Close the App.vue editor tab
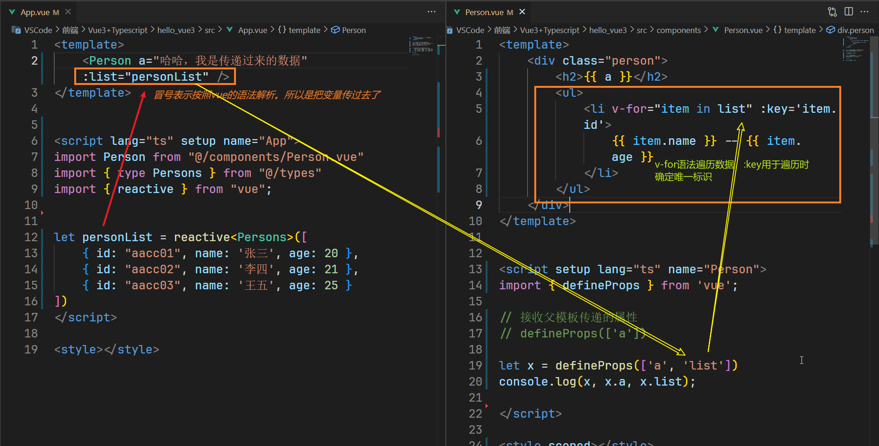 68,12
